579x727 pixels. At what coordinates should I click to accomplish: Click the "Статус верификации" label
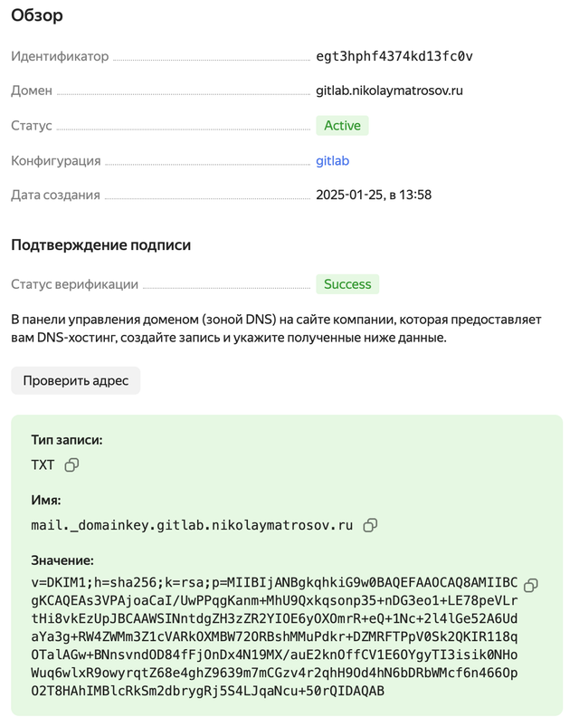[74, 284]
